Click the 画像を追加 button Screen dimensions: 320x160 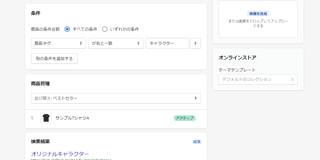(258, 14)
